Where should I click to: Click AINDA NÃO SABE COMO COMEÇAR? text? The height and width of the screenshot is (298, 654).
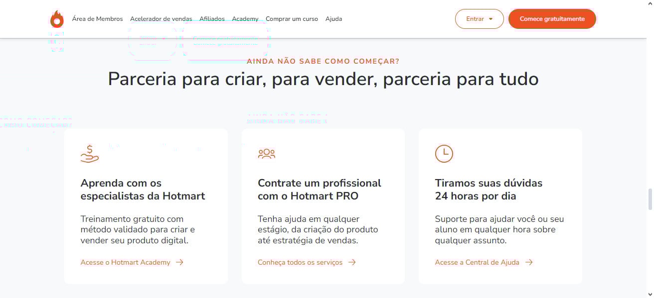tap(323, 61)
